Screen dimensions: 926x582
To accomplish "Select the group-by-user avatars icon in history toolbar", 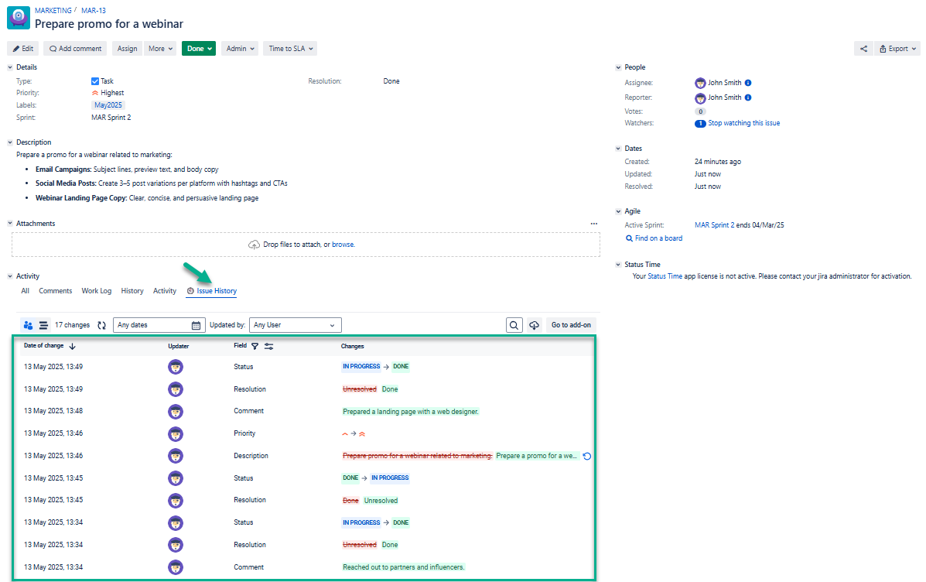I will 28,324.
